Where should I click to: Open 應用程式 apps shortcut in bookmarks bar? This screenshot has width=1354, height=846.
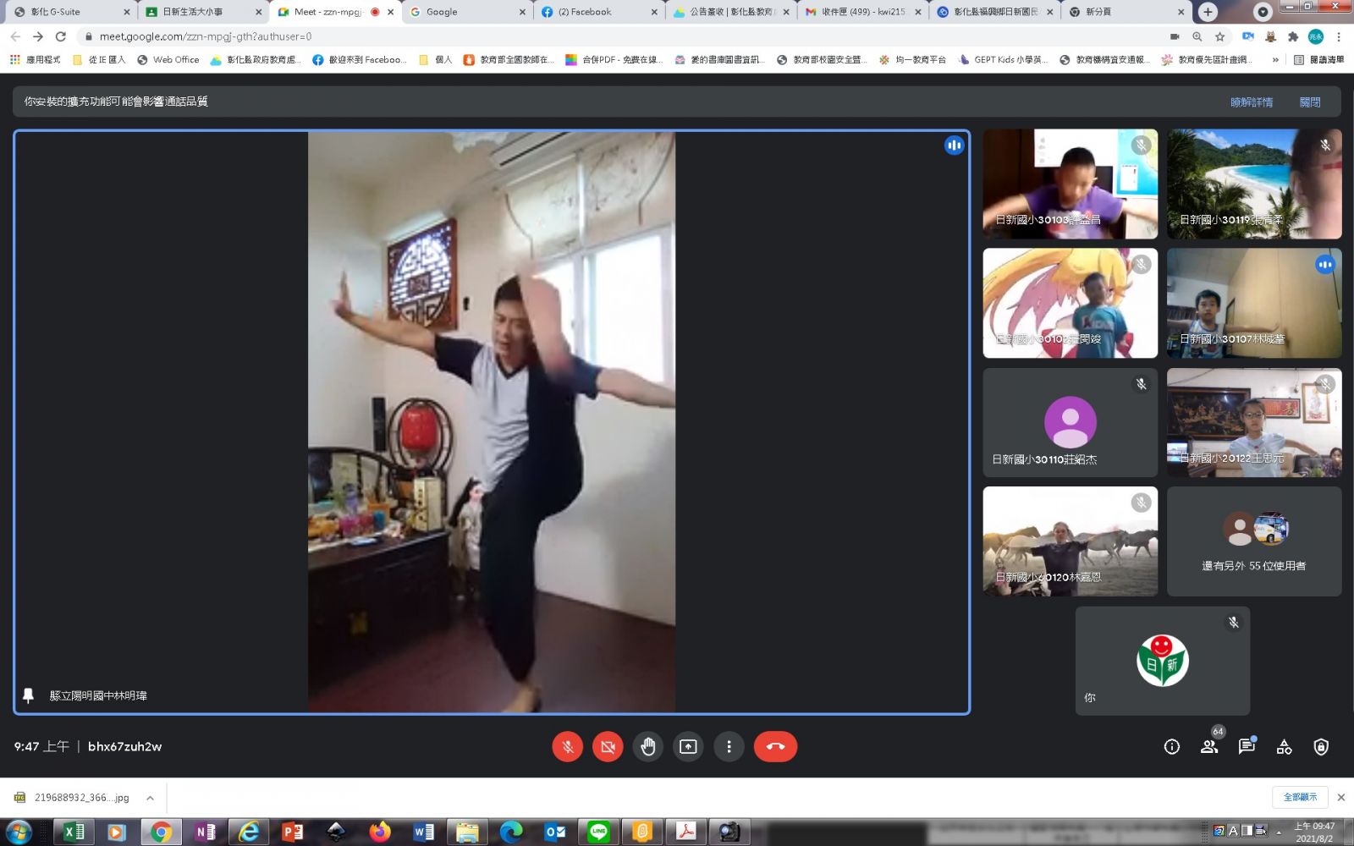(35, 59)
